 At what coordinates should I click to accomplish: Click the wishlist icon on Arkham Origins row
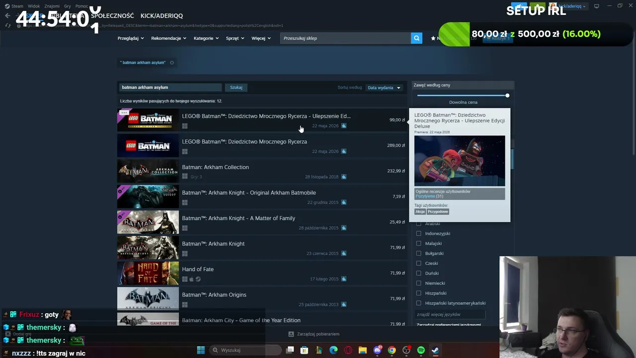[x=344, y=304]
